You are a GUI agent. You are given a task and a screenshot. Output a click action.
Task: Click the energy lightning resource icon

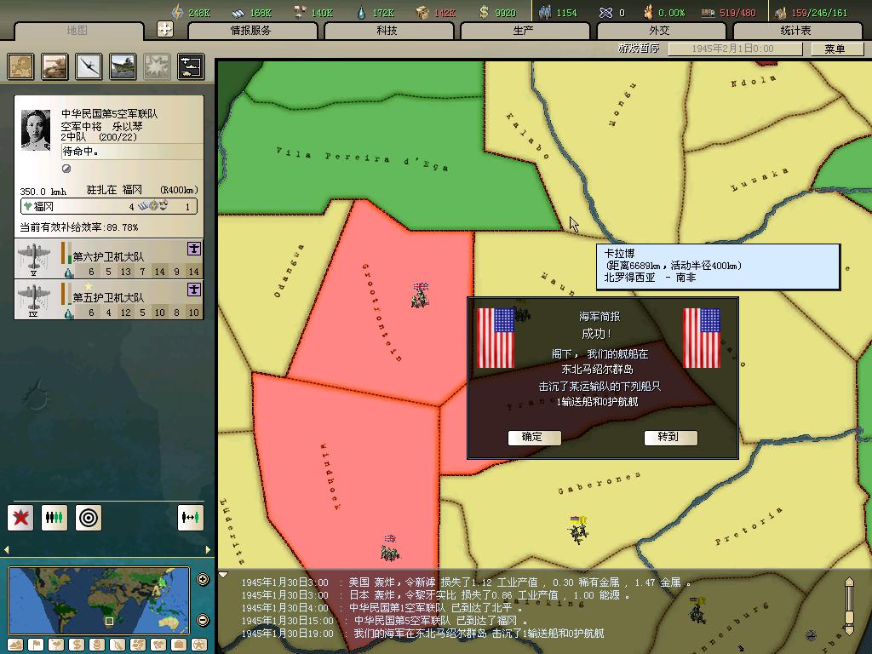[x=177, y=12]
